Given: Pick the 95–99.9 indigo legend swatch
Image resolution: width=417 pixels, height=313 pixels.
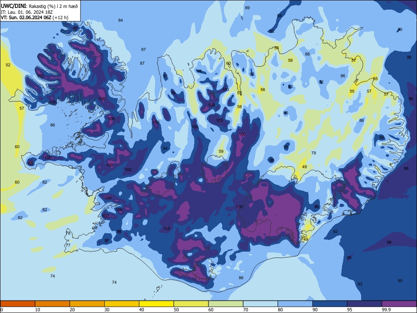Looking at the screenshot, I should (x=364, y=304).
